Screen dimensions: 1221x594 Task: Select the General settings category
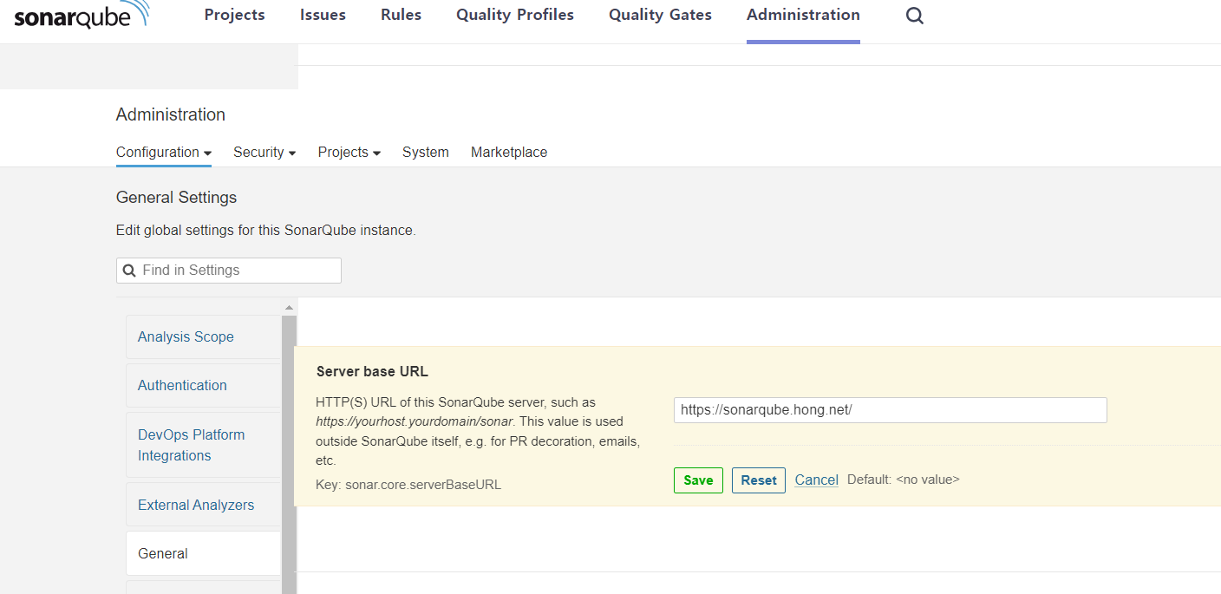point(204,553)
